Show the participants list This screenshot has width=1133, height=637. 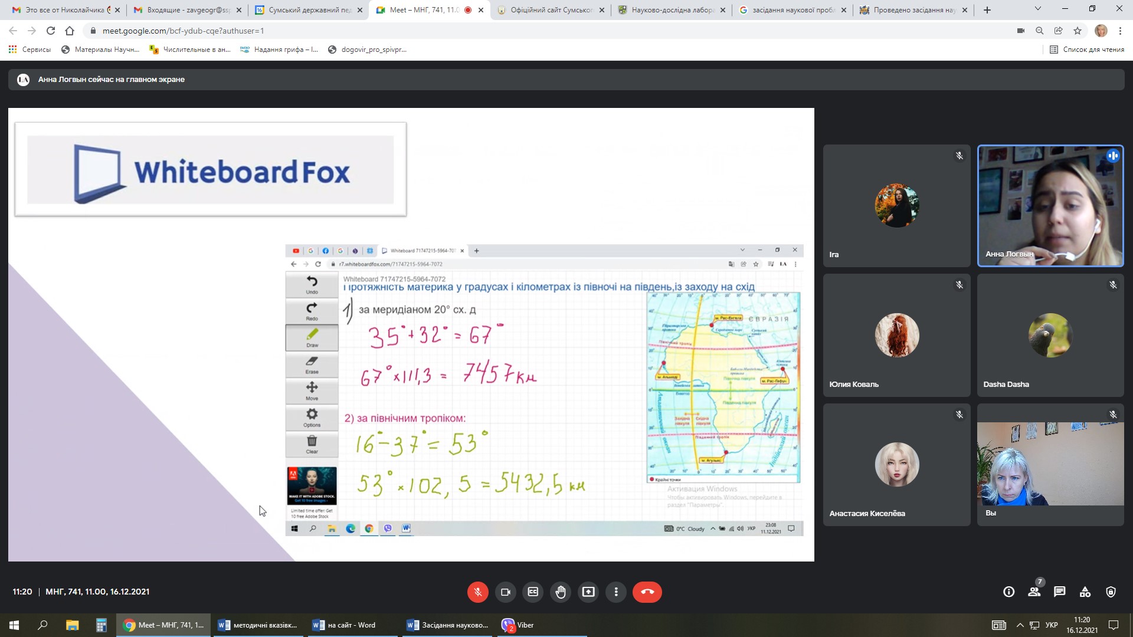point(1034,592)
